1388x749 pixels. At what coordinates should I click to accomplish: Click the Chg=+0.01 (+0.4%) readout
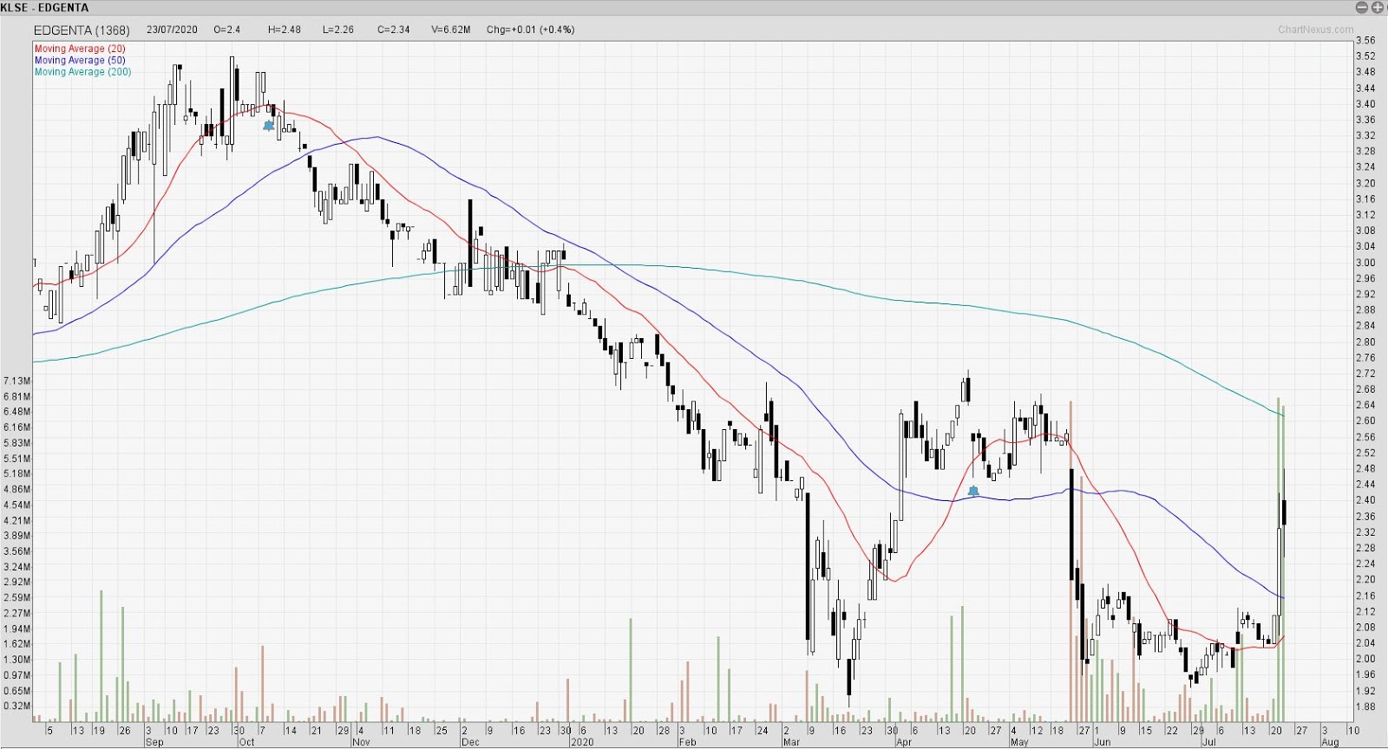click(x=530, y=29)
